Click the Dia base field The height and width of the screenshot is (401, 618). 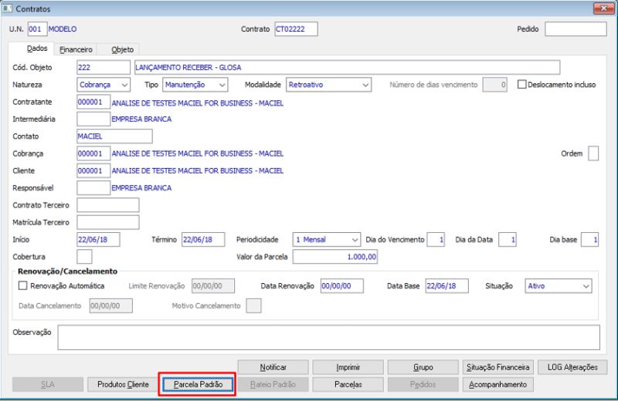[589, 240]
